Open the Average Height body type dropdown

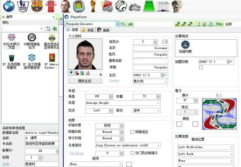click(158, 103)
